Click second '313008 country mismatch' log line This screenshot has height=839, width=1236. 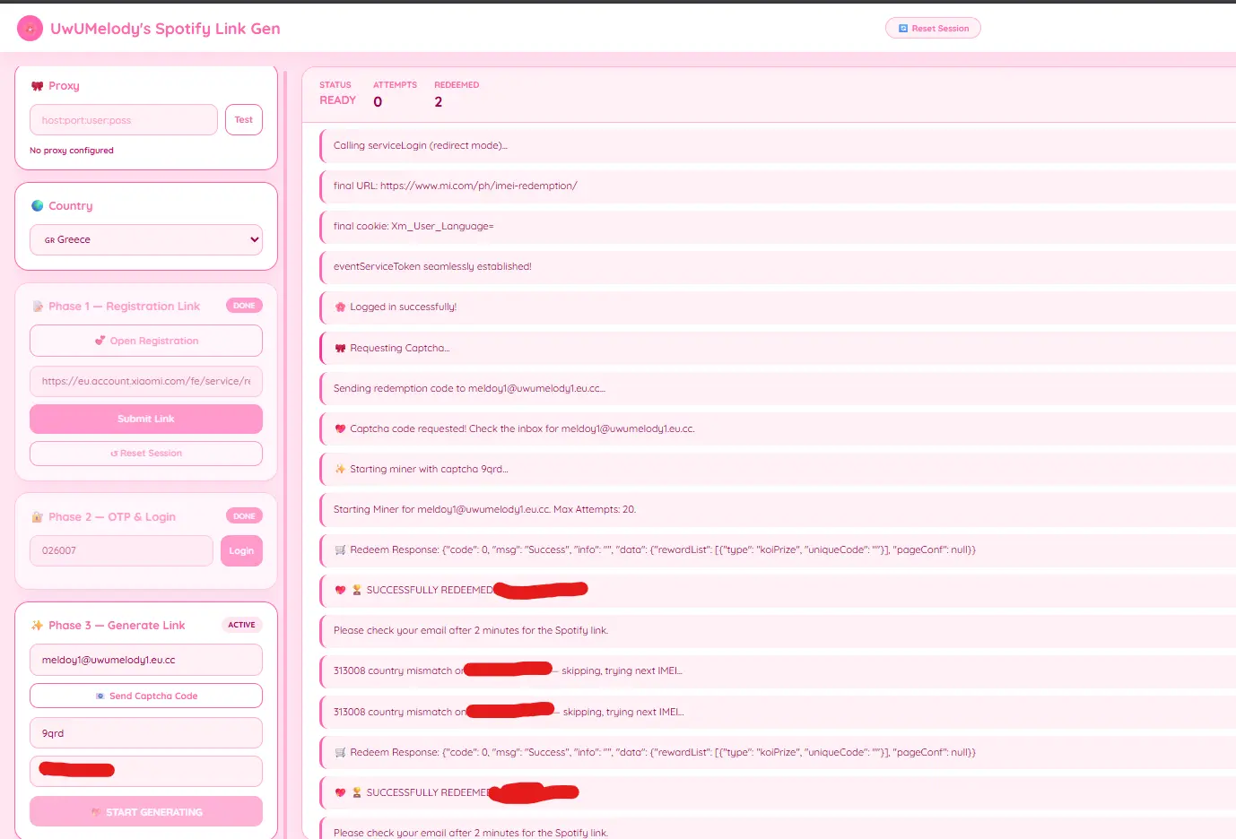pos(778,712)
